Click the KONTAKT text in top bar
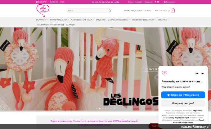 coord(43,2)
